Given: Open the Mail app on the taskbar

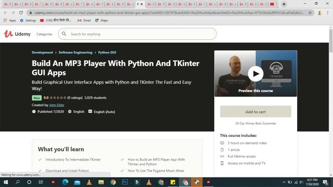Looking at the screenshot, I should coord(78,182).
